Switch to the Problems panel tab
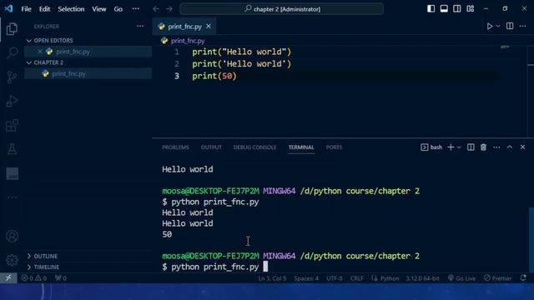Image resolution: width=534 pixels, height=300 pixels. (x=175, y=147)
